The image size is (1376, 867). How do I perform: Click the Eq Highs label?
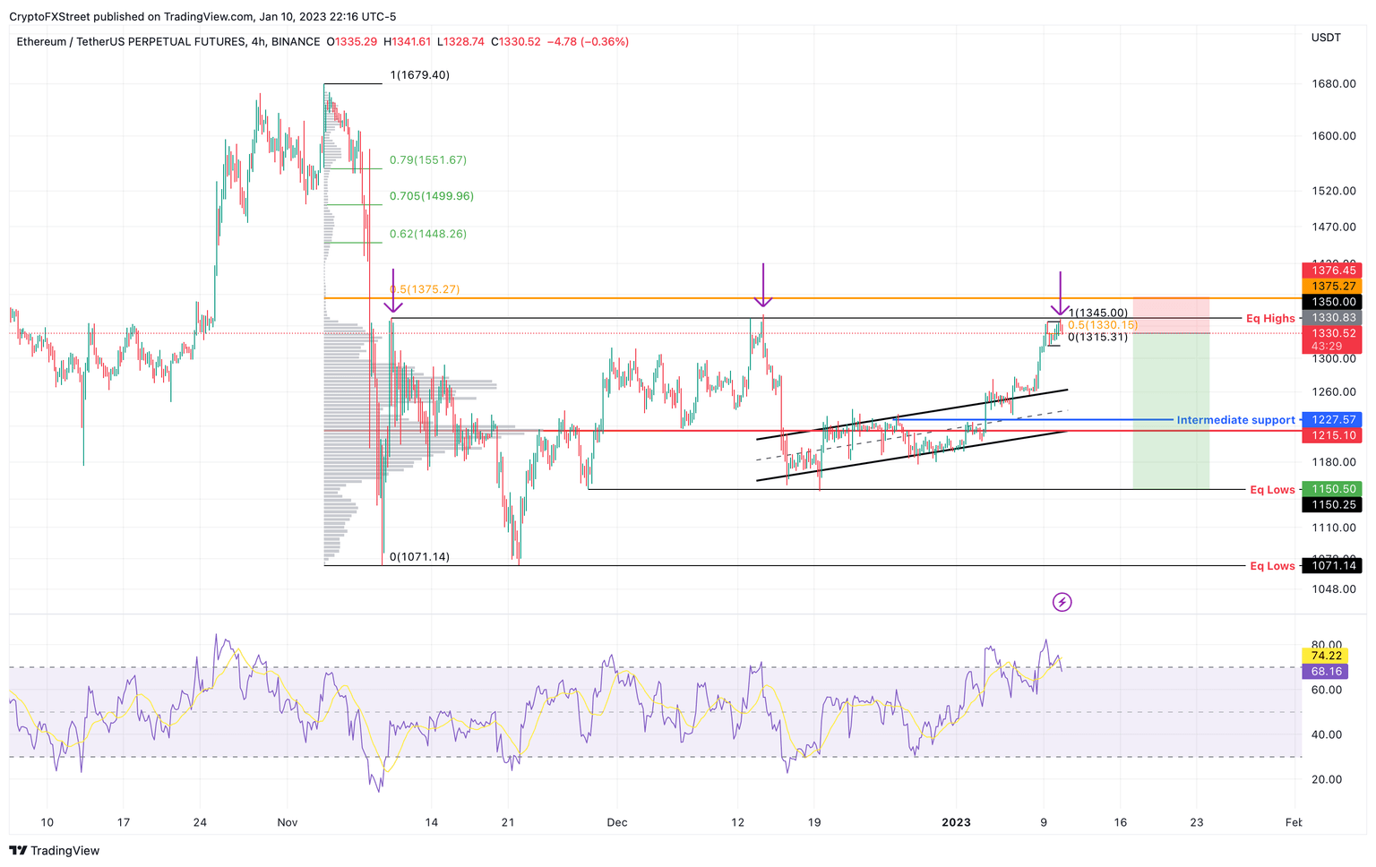click(x=1269, y=318)
